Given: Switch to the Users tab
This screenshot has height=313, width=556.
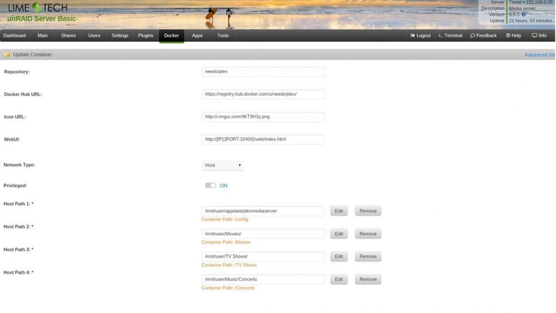Looking at the screenshot, I should (x=94, y=36).
